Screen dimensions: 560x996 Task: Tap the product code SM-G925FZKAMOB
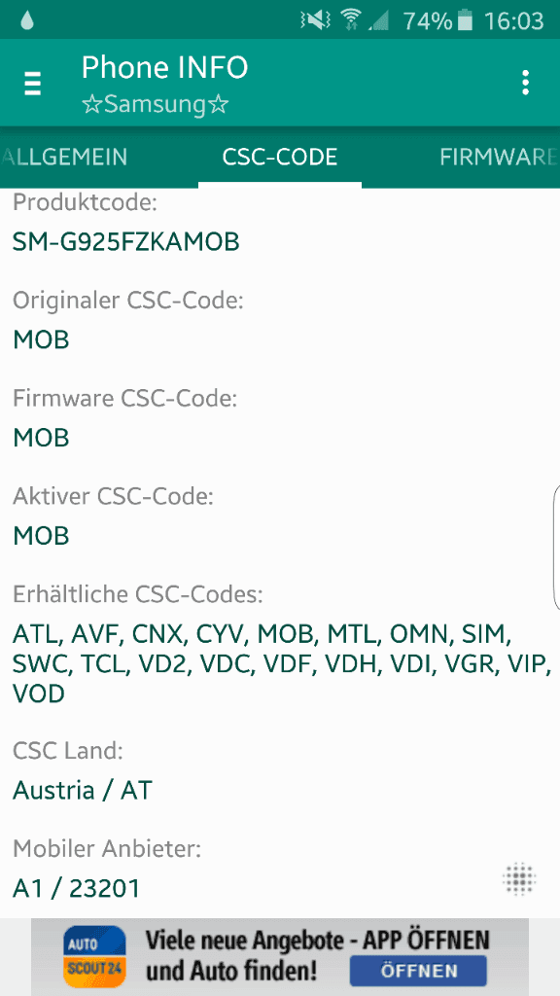point(126,242)
